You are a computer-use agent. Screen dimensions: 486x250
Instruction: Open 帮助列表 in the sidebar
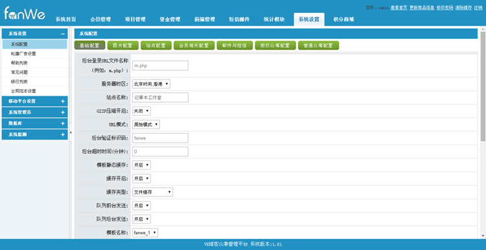pos(34,63)
